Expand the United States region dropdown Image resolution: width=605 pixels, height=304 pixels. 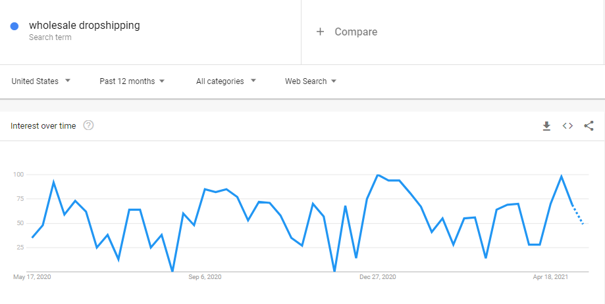point(41,81)
